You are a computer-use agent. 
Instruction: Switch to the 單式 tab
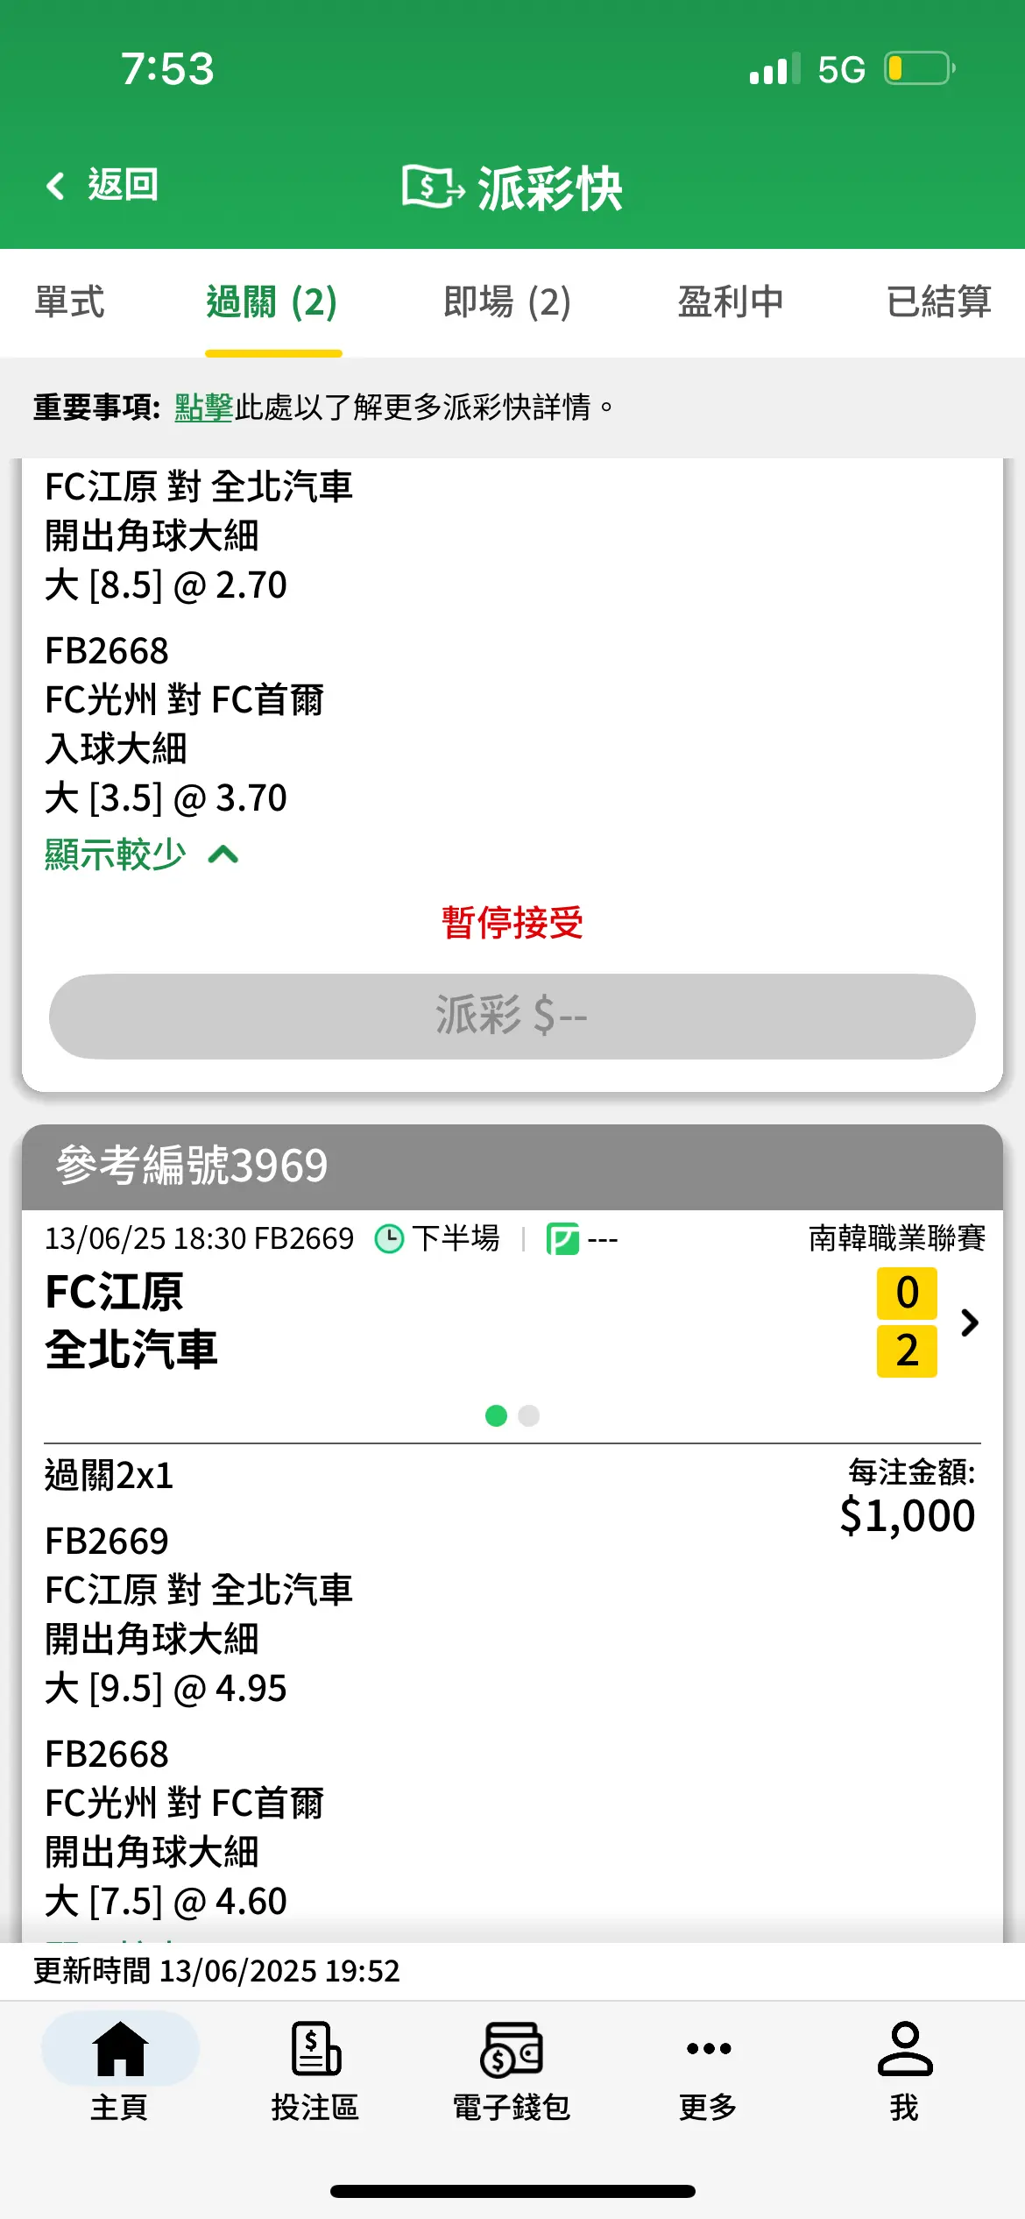click(x=70, y=302)
